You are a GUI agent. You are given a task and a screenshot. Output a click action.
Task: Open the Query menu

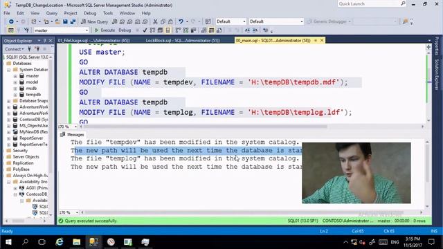[52, 13]
